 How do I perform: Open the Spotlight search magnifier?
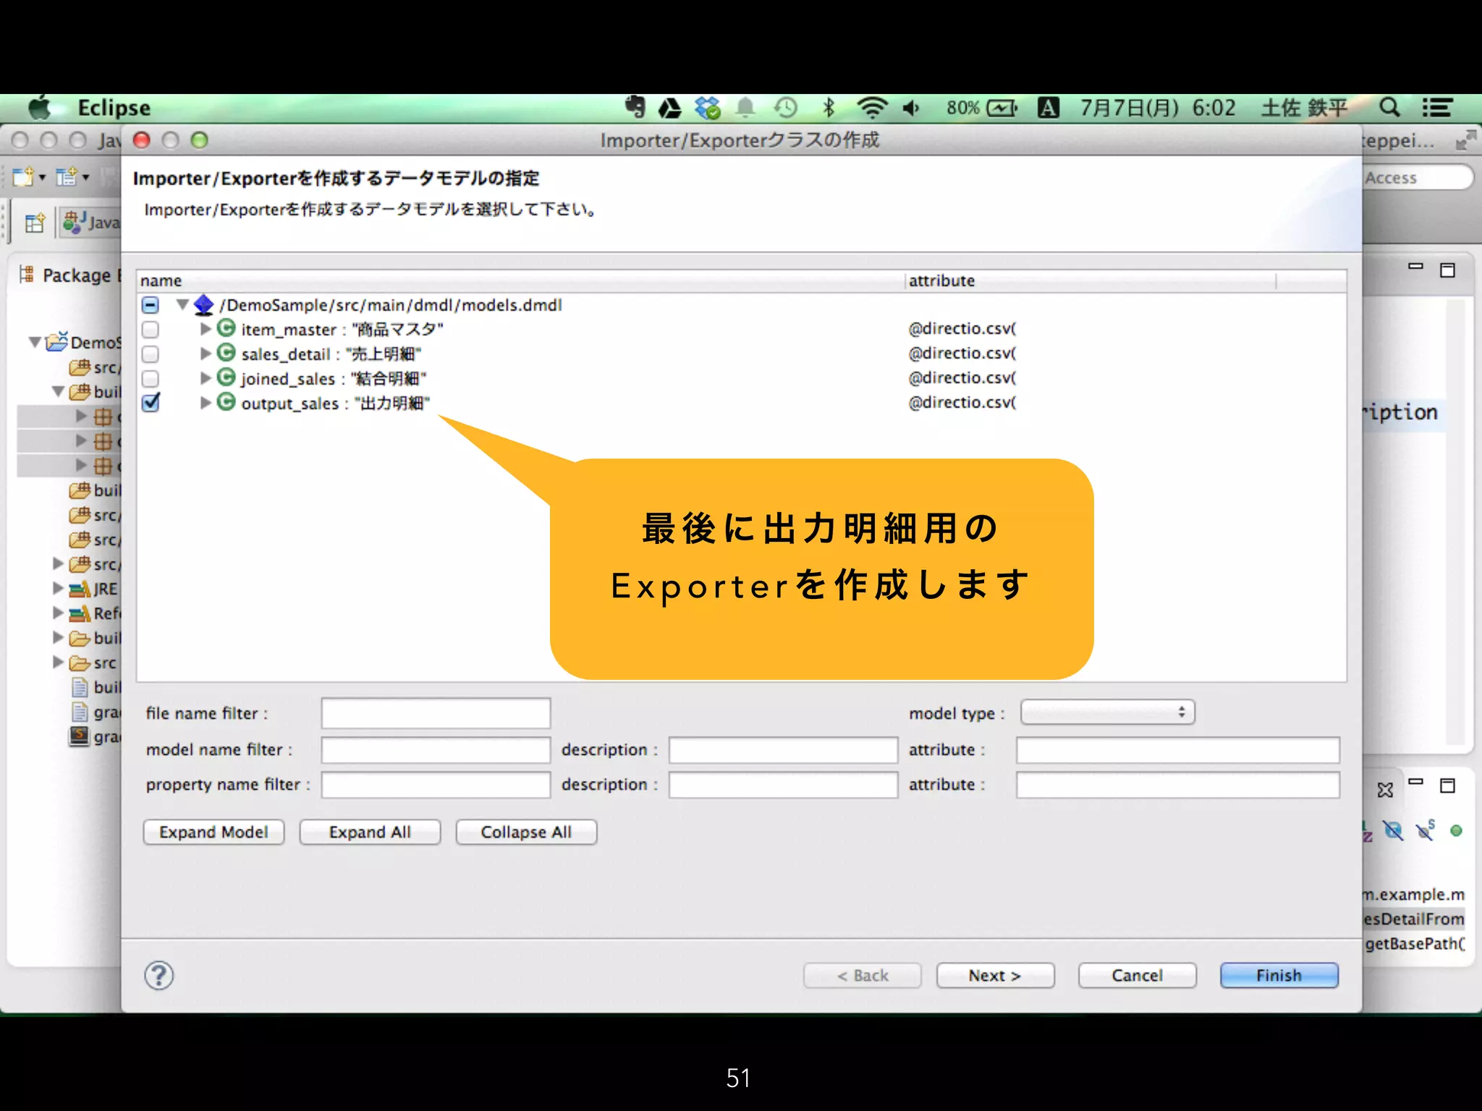point(1389,108)
